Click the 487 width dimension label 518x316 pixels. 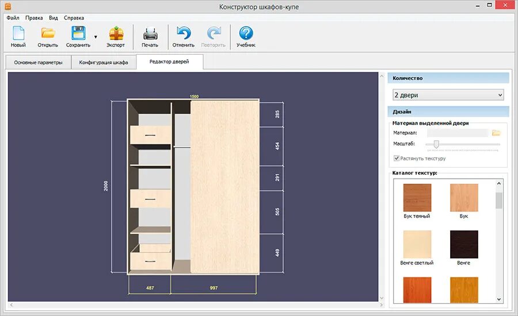[150, 288]
